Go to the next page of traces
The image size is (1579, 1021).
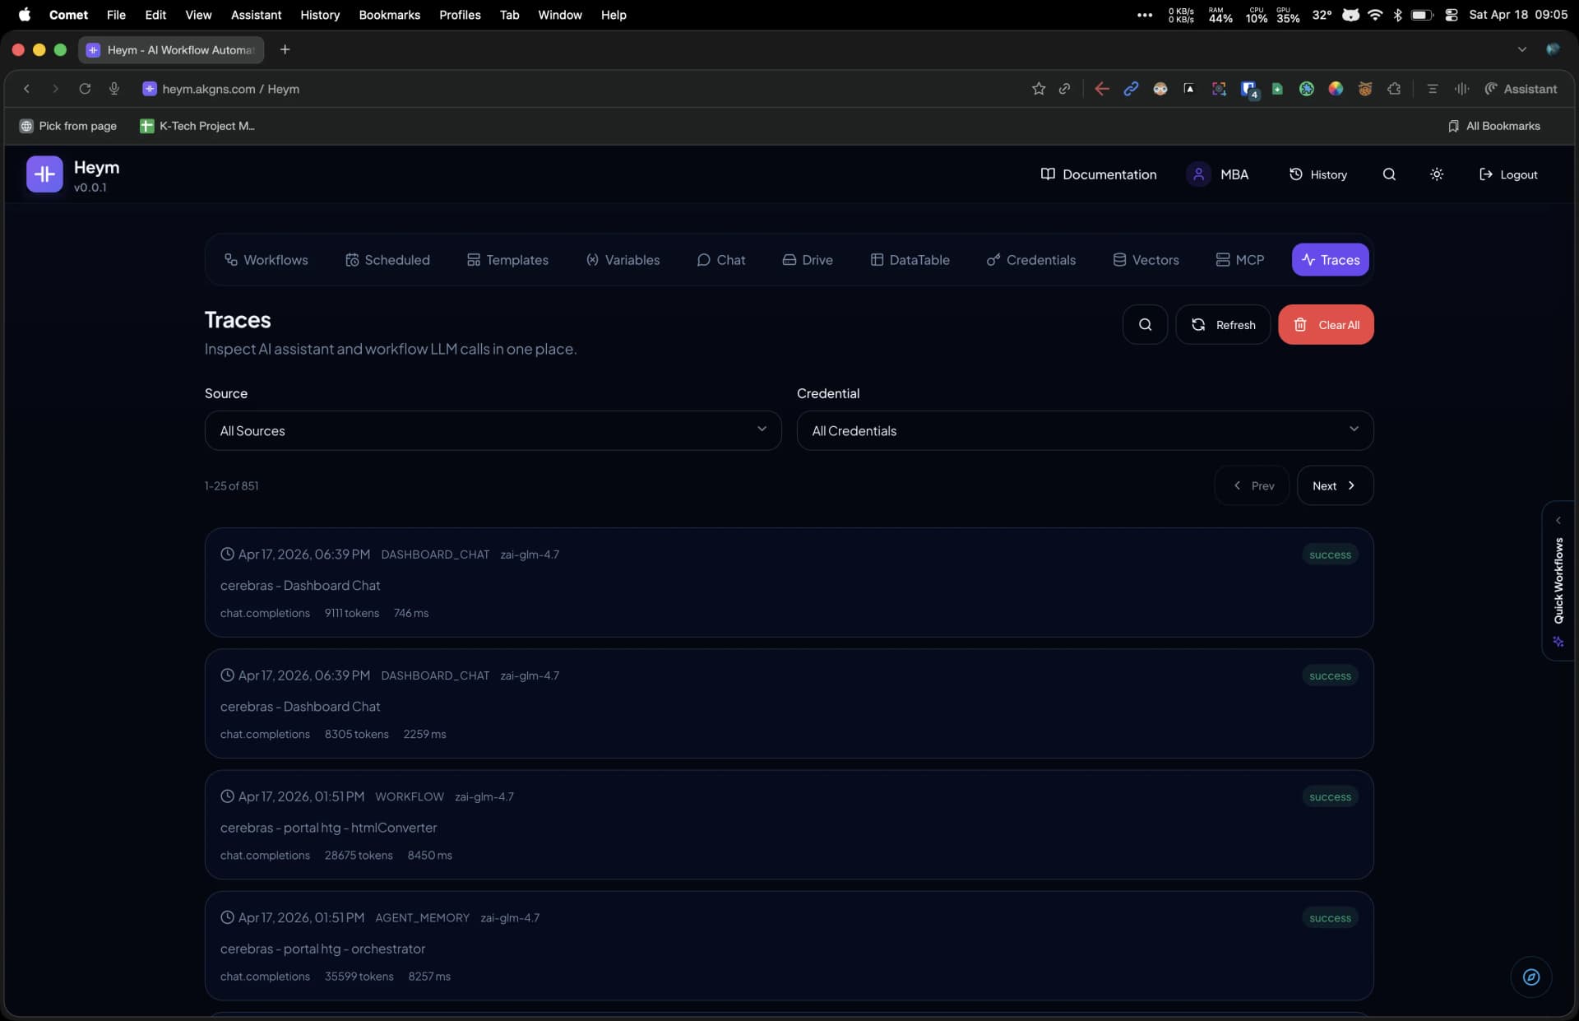tap(1333, 485)
